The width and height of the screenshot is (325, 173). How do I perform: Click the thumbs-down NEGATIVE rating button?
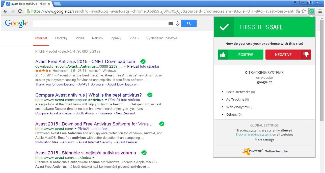(x=288, y=55)
